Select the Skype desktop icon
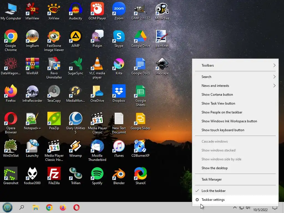 coord(119,39)
